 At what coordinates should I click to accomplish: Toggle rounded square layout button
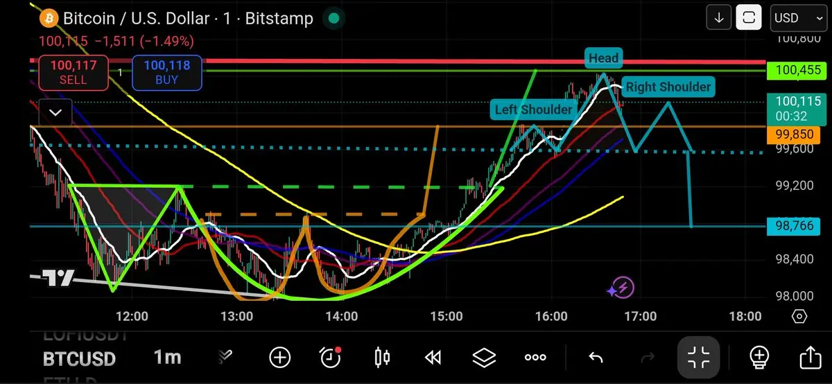coord(749,18)
